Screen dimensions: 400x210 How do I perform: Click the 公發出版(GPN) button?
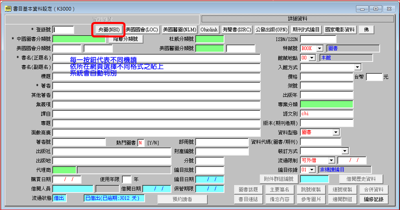pyautogui.click(x=271, y=30)
